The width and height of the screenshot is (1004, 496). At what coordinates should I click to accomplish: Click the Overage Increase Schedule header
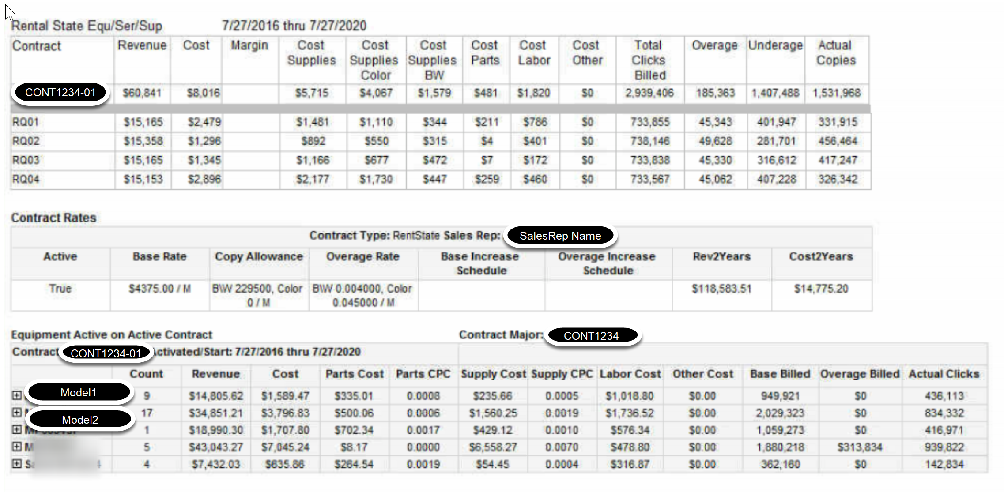pyautogui.click(x=607, y=263)
